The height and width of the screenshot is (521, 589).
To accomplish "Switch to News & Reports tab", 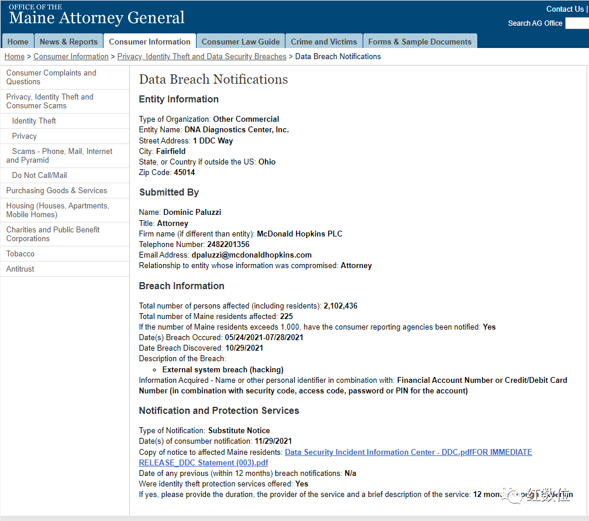I will [x=69, y=42].
